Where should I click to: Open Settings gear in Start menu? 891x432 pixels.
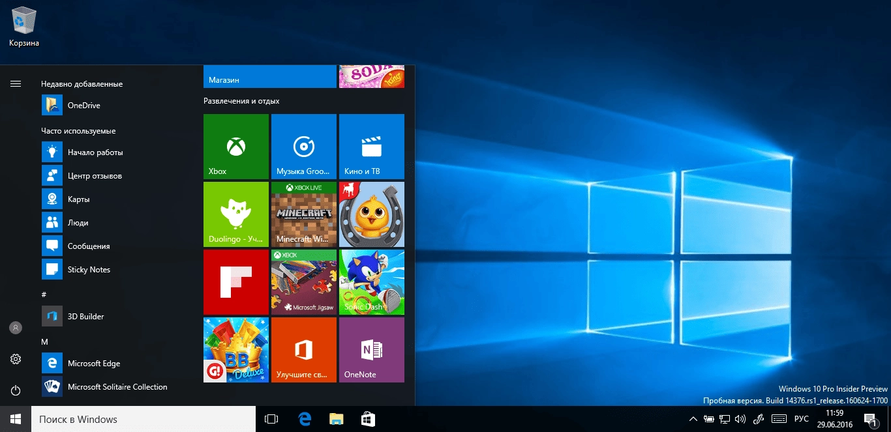pyautogui.click(x=16, y=359)
